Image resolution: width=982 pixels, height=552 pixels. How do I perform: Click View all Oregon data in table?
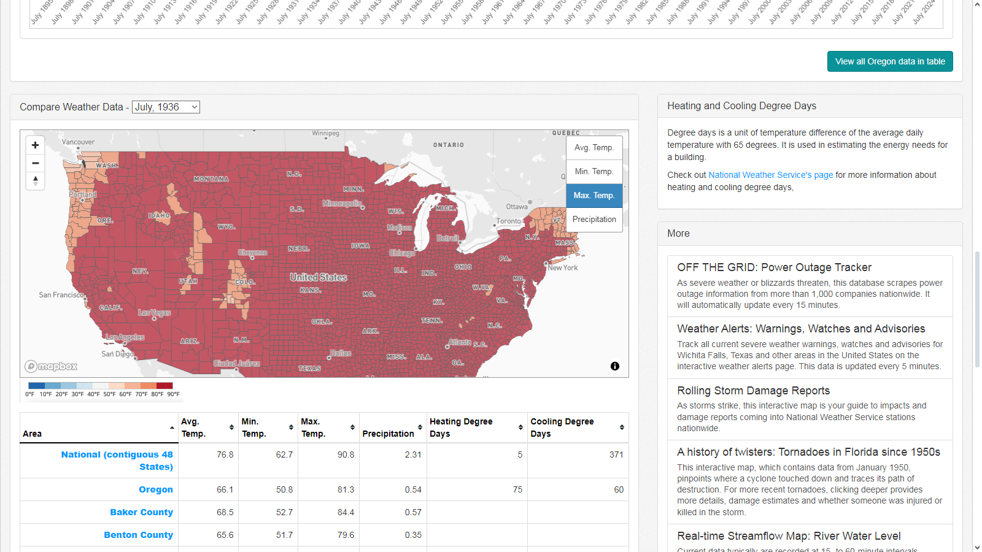point(889,61)
